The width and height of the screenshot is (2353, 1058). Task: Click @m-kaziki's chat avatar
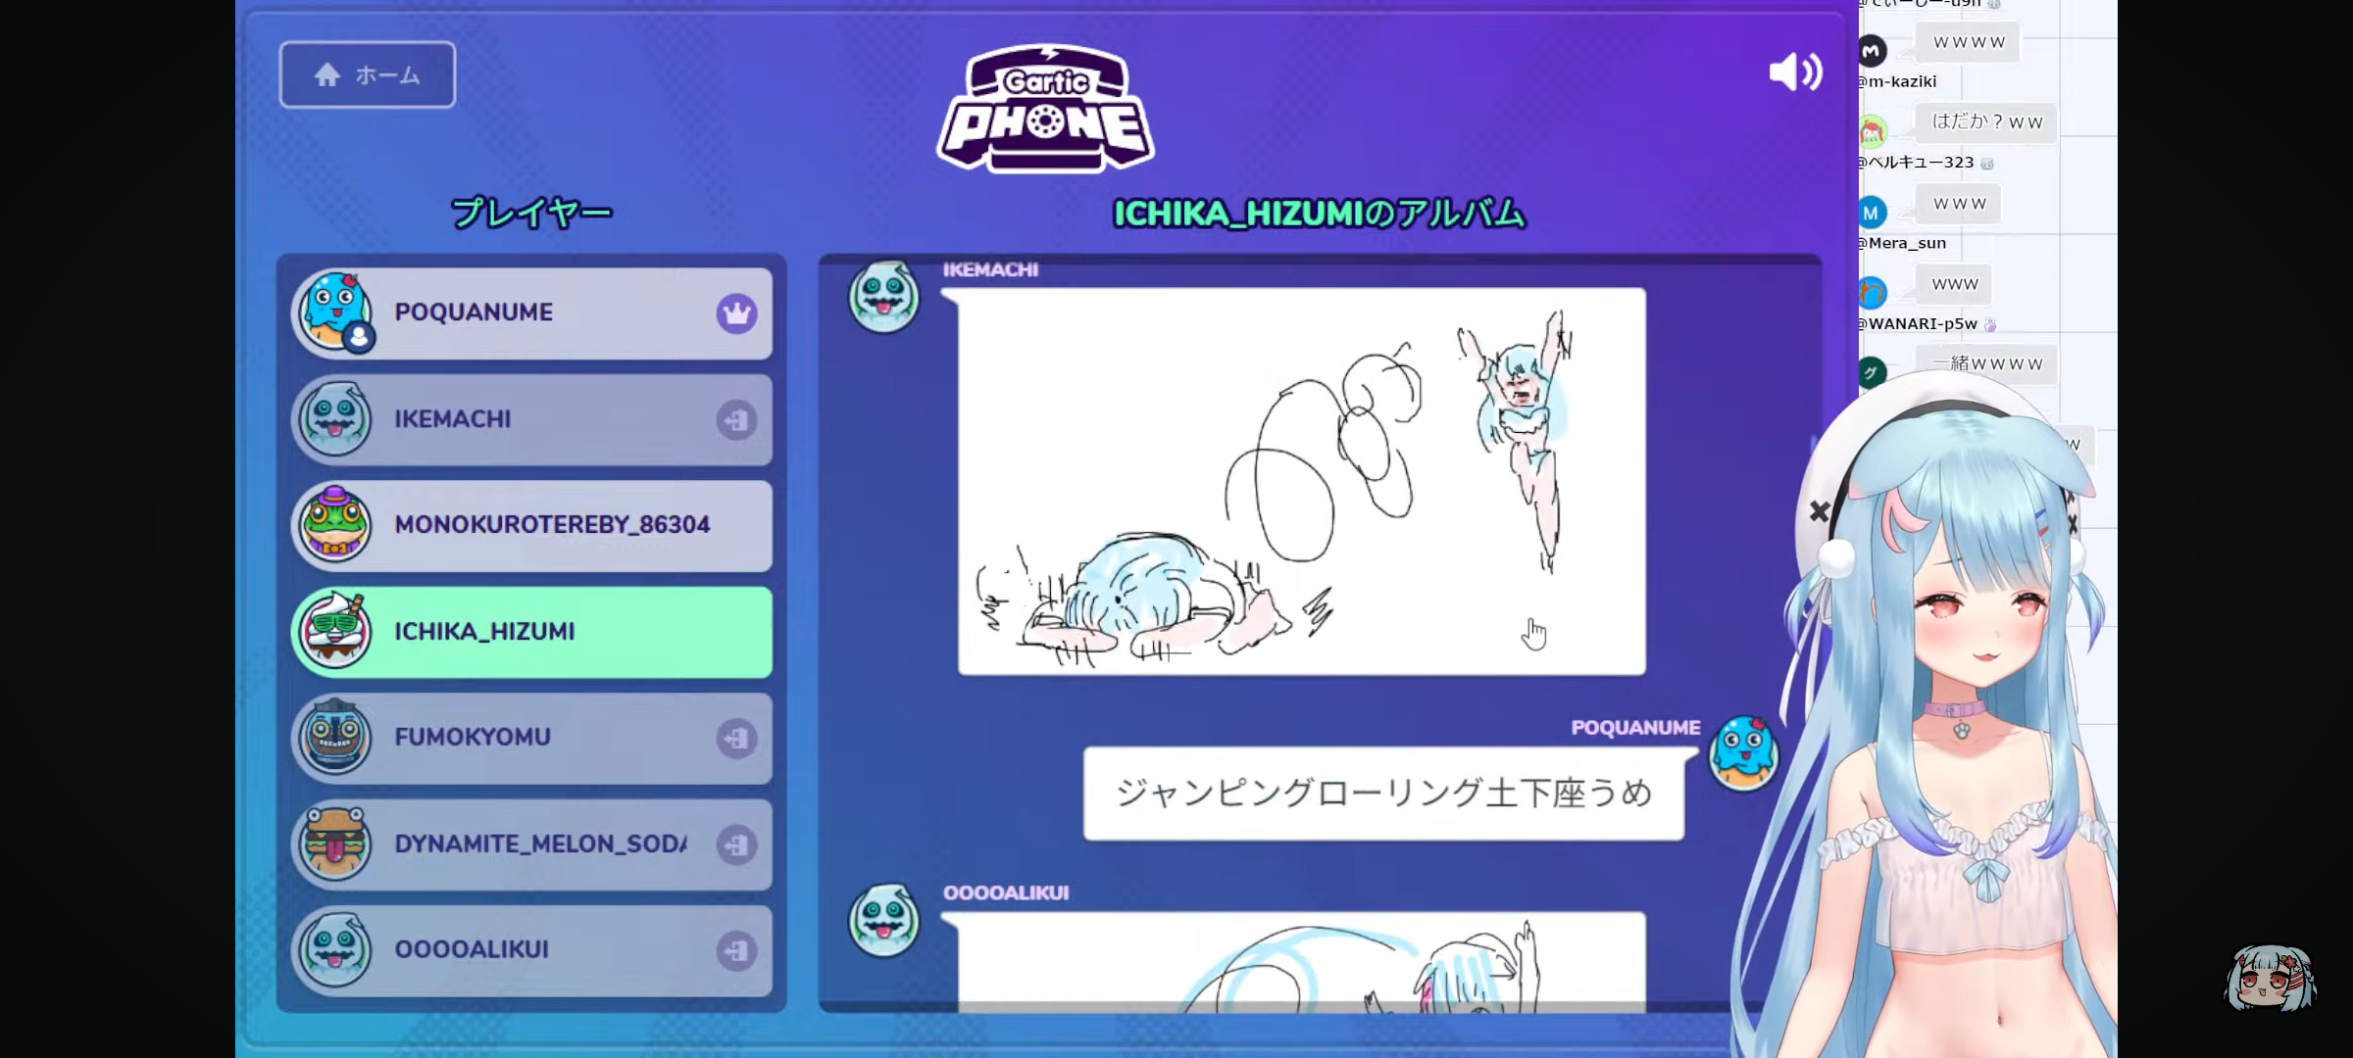coord(1871,51)
